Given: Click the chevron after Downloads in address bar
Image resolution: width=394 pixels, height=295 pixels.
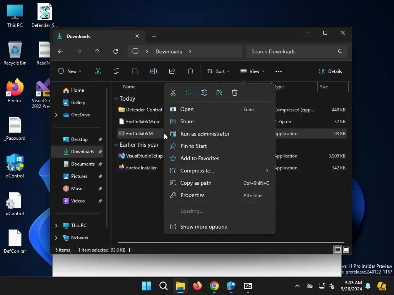Looking at the screenshot, I should click(190, 51).
